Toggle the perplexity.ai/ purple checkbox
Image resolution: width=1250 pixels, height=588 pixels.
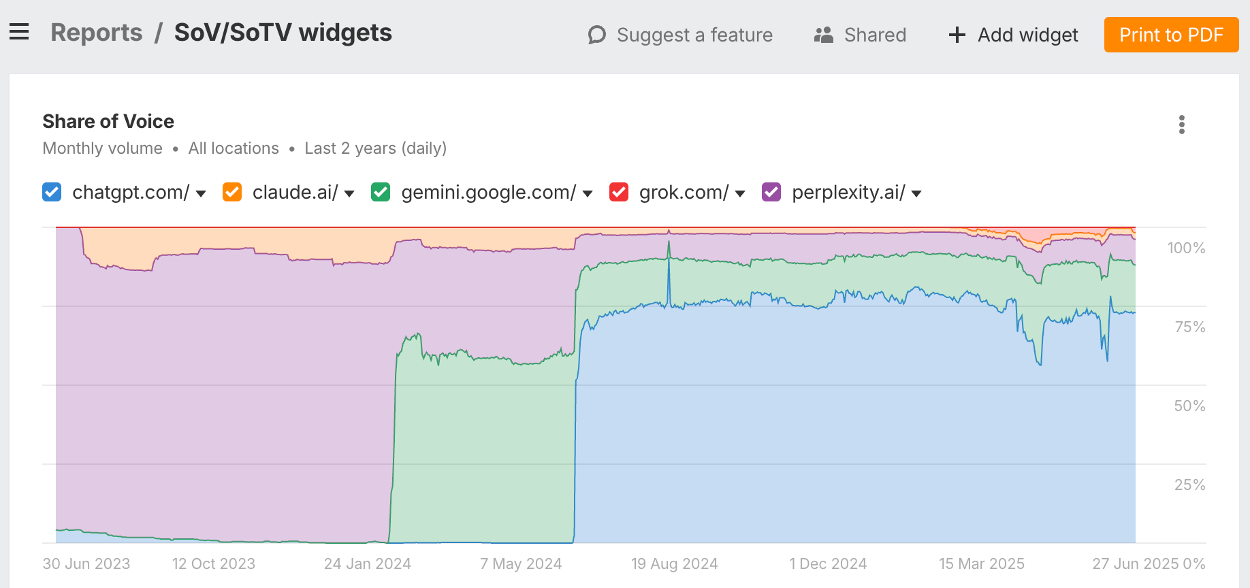pyautogui.click(x=771, y=193)
